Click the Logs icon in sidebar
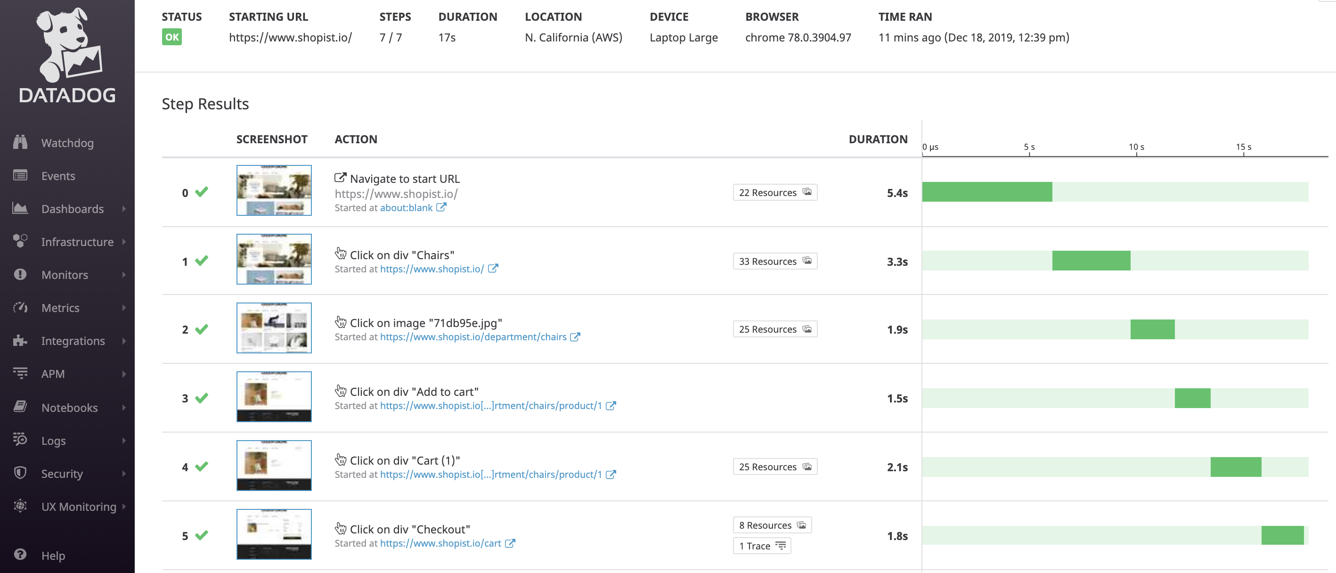This screenshot has height=573, width=1336. [20, 440]
